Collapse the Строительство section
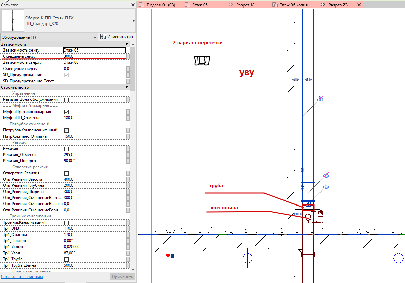The width and height of the screenshot is (405, 283). pyautogui.click(x=127, y=87)
